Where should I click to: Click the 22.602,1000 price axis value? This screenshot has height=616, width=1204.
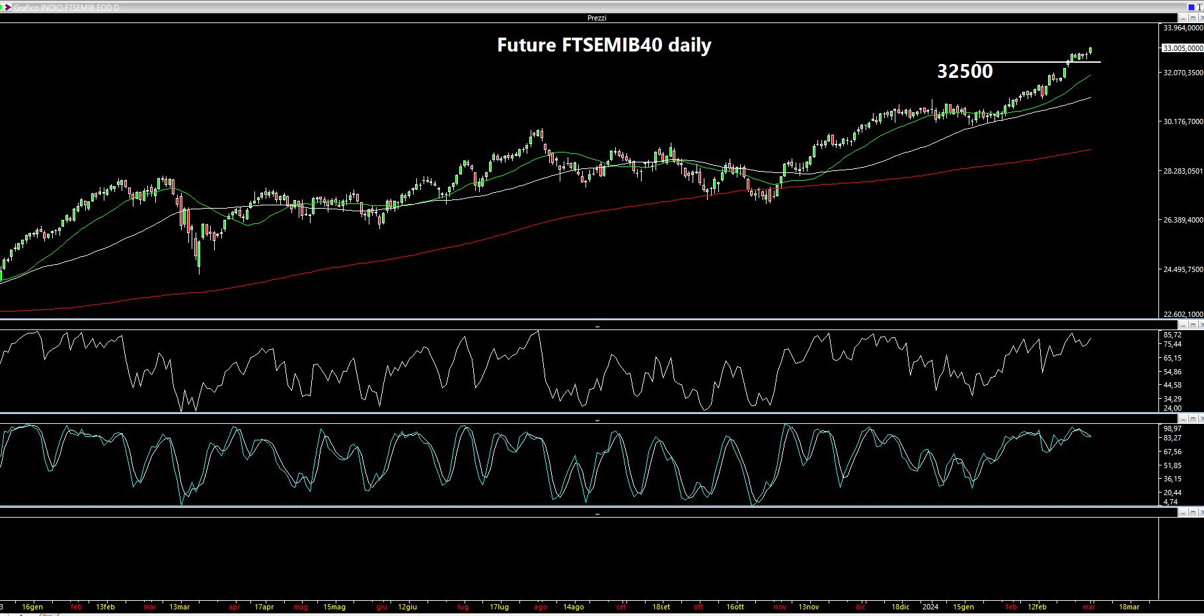(1183, 315)
